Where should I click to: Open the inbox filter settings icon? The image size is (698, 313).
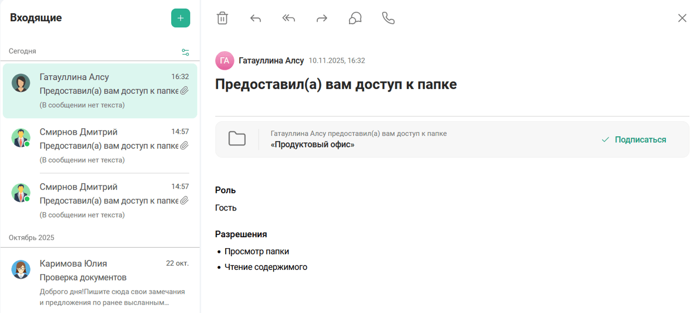click(185, 52)
